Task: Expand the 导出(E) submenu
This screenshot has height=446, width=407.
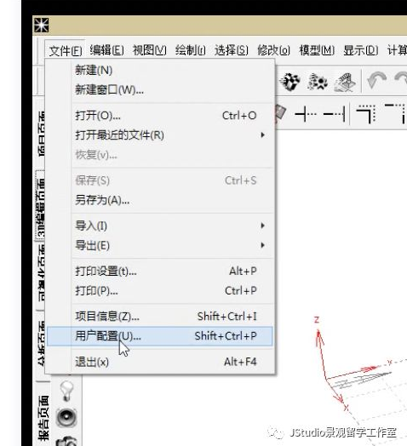Action: (x=160, y=245)
